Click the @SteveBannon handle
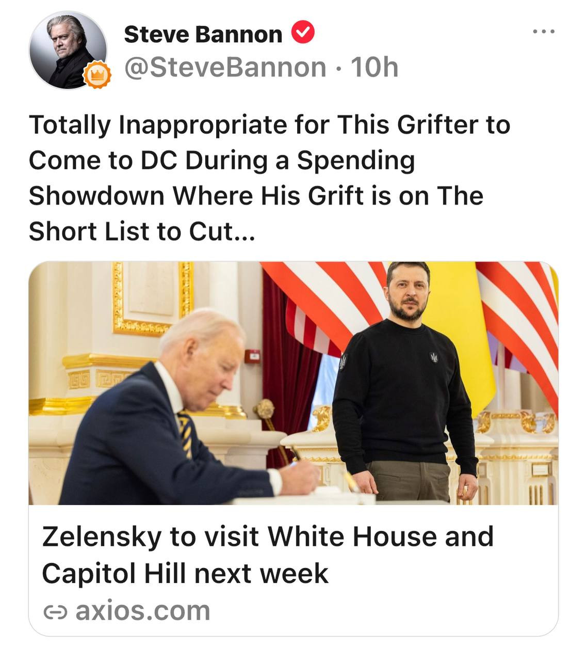The height and width of the screenshot is (661, 587). pyautogui.click(x=225, y=67)
